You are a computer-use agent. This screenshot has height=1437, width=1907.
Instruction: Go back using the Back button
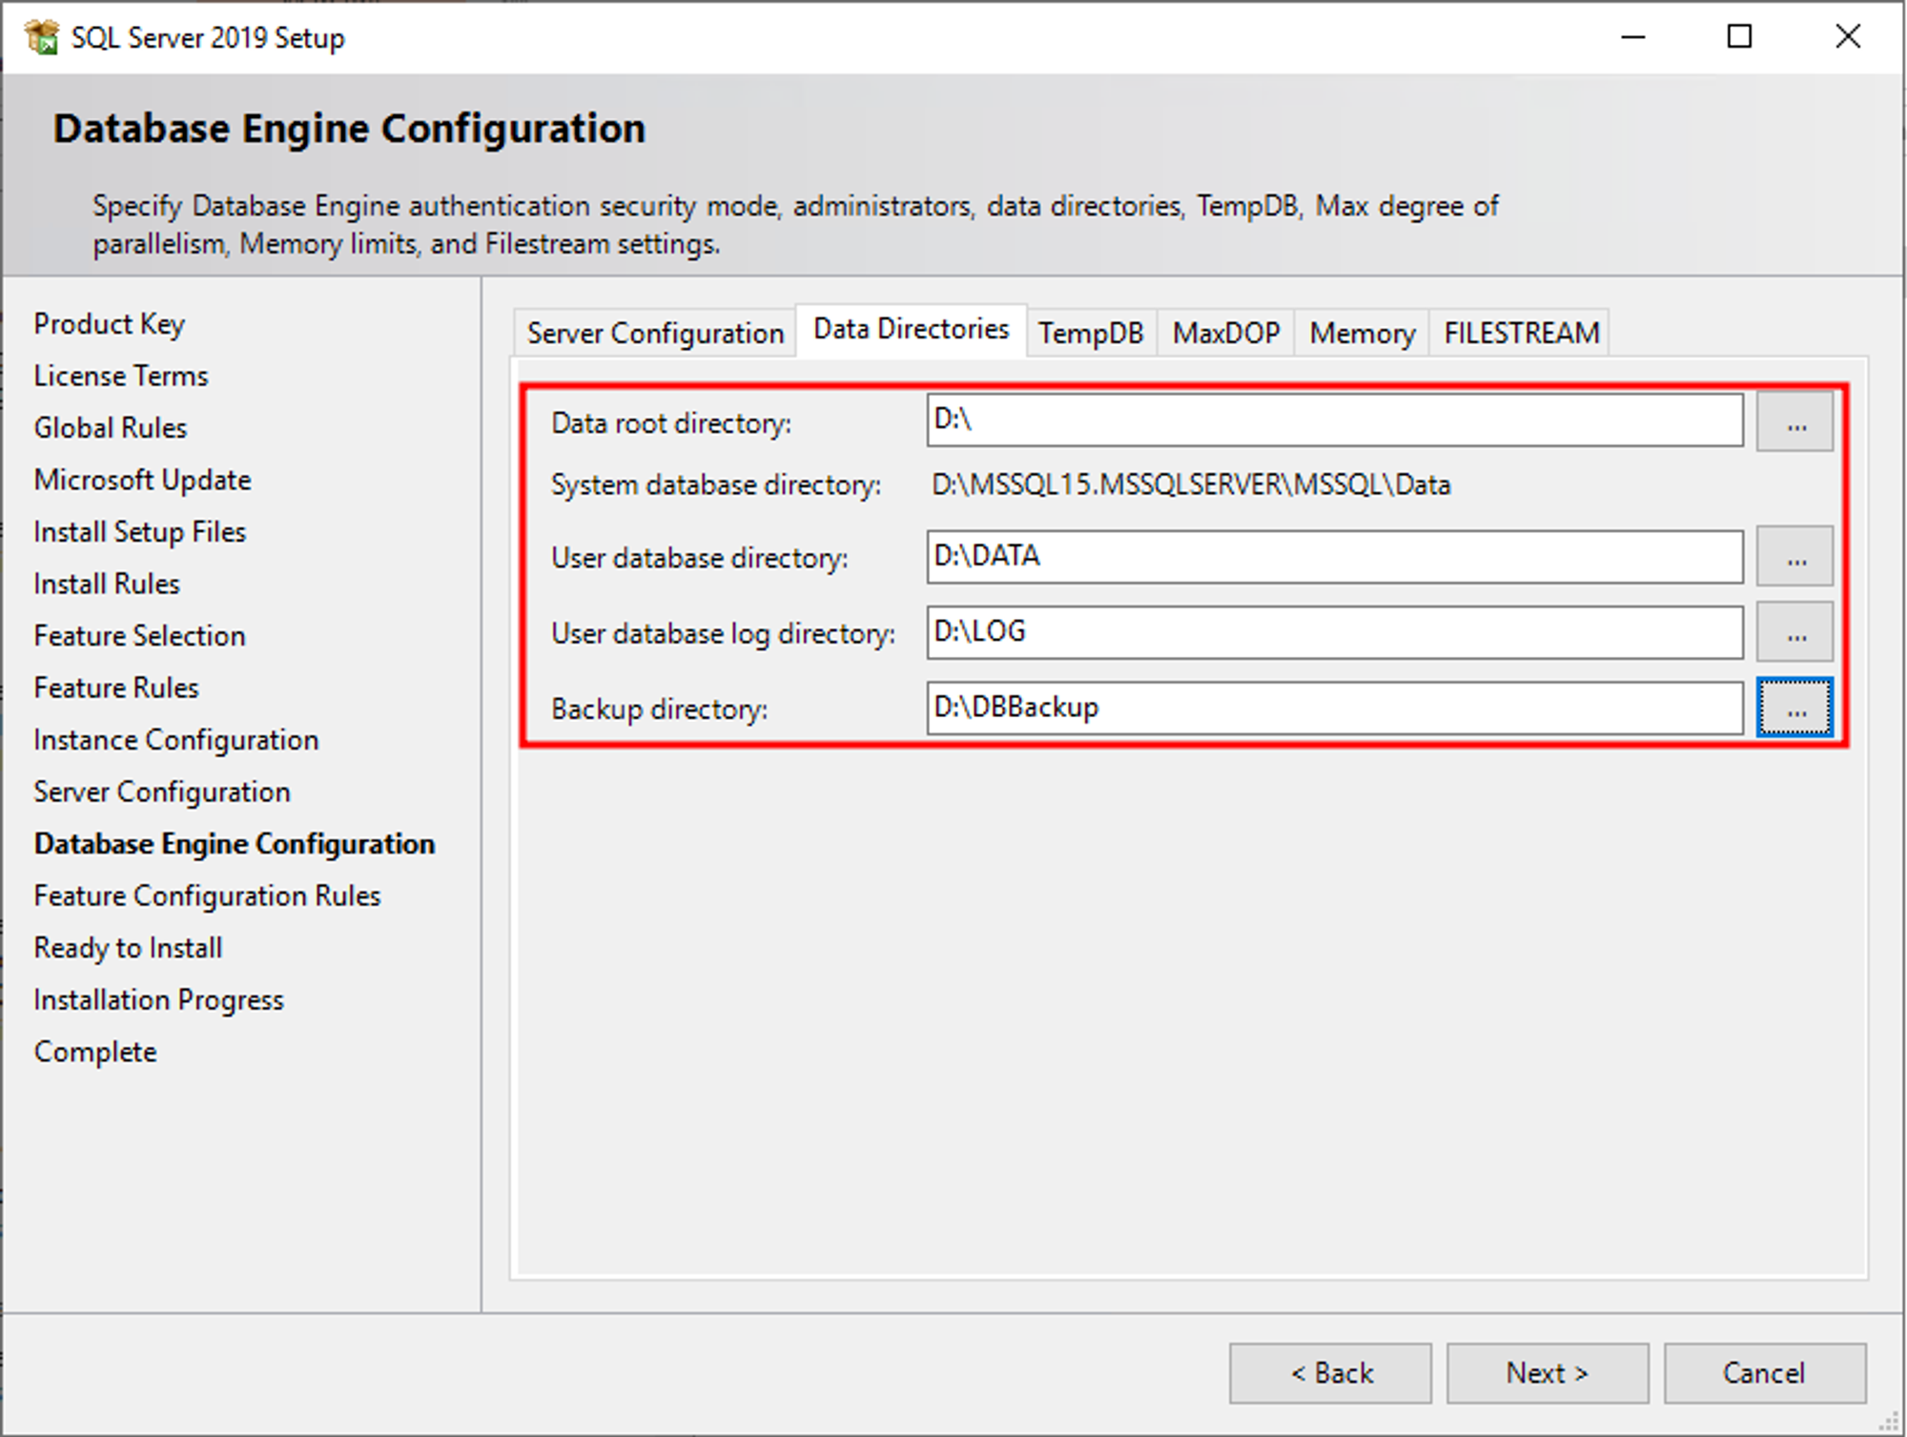coord(1330,1373)
